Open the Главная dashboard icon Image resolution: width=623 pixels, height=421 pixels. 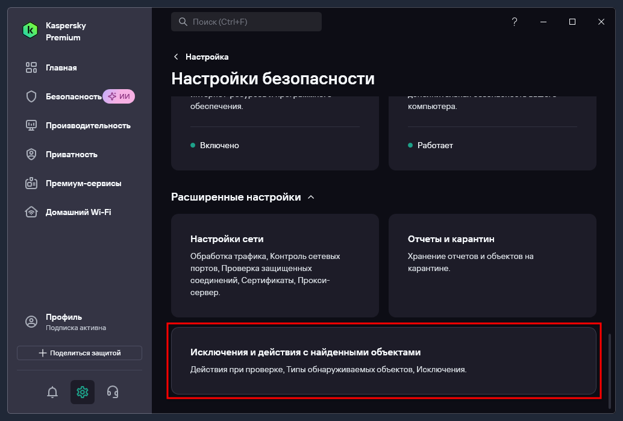[31, 67]
